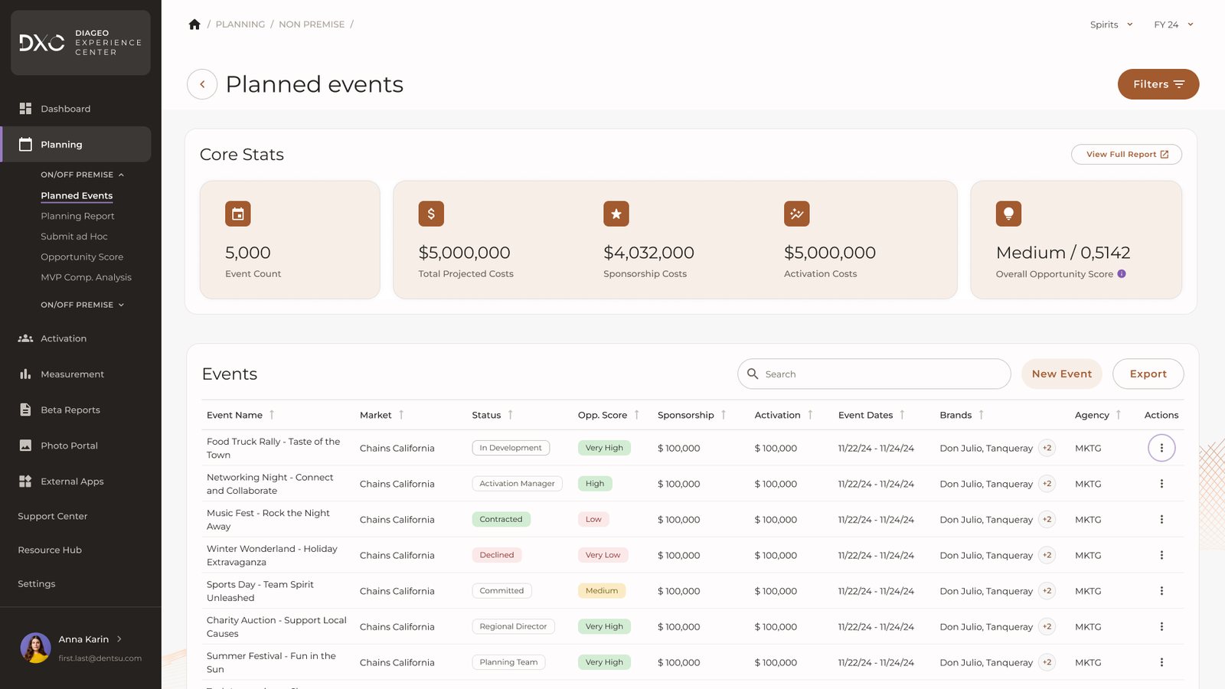The image size is (1225, 689).
Task: Open actions menu for Summer Festival row
Action: tap(1161, 662)
